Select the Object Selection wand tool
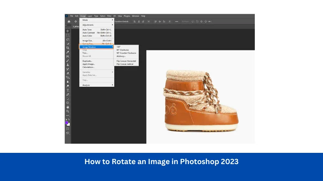Viewport: 323px width, 181px height. coord(67,44)
